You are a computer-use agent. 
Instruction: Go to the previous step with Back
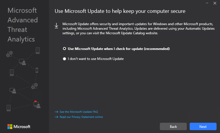tap(173, 126)
